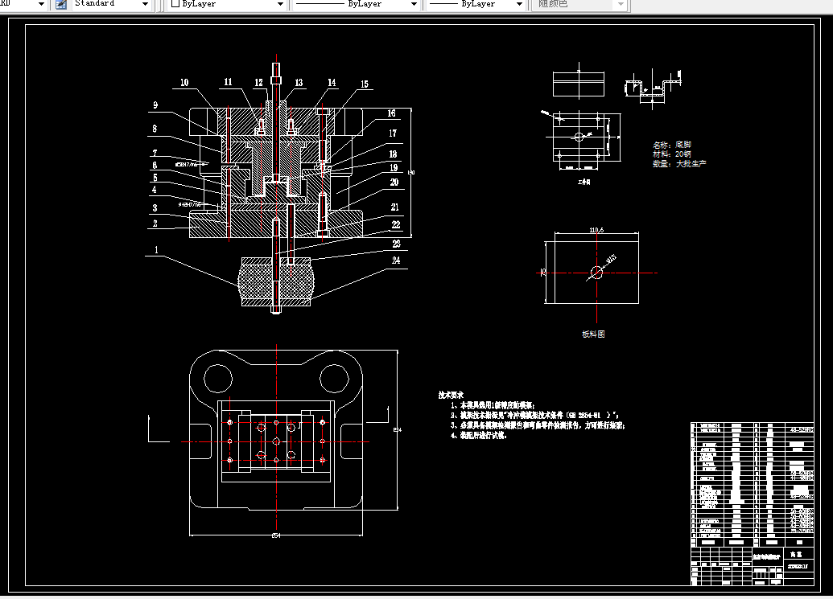This screenshot has width=833, height=599.
Task: Select part callout number 18
Action: (393, 154)
